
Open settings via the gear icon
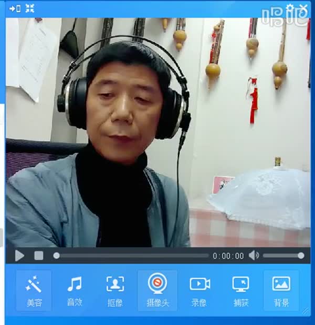pyautogui.click(x=290, y=8)
